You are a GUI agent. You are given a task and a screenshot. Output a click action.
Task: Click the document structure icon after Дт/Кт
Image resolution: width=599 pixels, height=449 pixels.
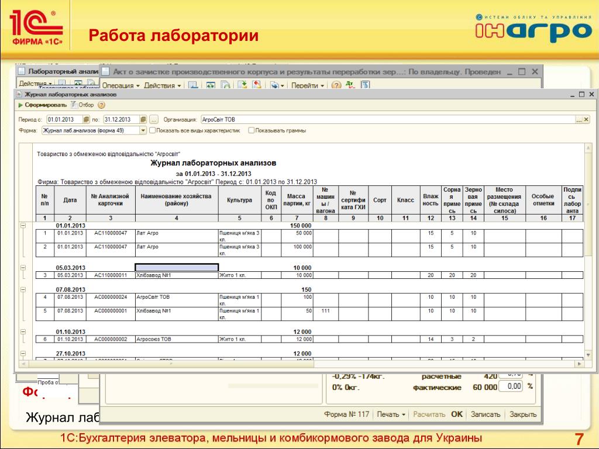pos(366,85)
